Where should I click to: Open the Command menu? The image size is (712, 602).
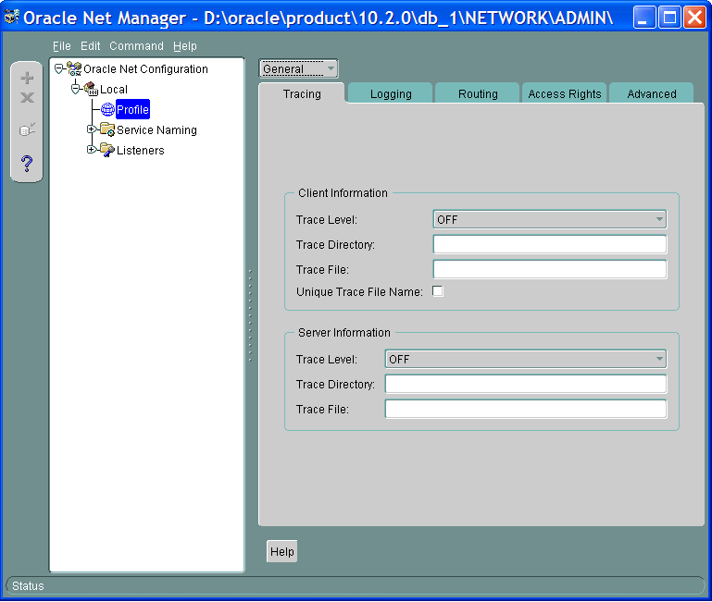coord(136,46)
